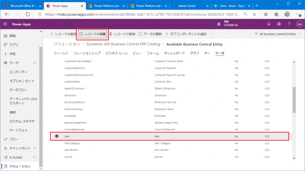Image resolution: width=305 pixels, height=171 pixels.
Task: Reload the current browser page
Action: coord(28,14)
